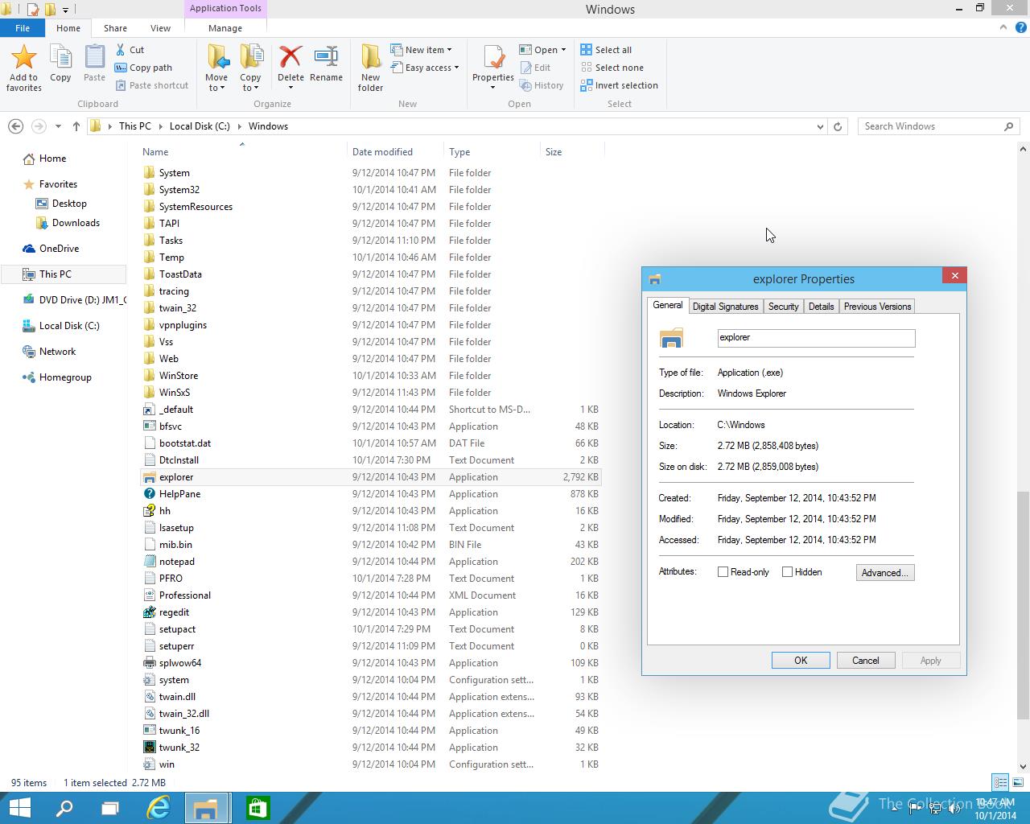Click Local Disk (C:) in address breadcrumb
Image resolution: width=1030 pixels, height=824 pixels.
pyautogui.click(x=200, y=126)
